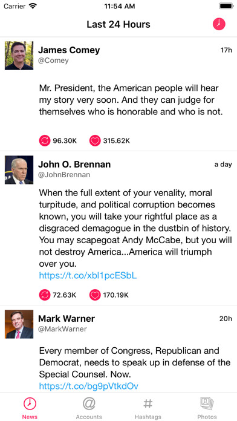This screenshot has height=421, width=237.
Task: Open link t.co/xbl1pcESbL in Brennan's tweet
Action: pos(88,276)
